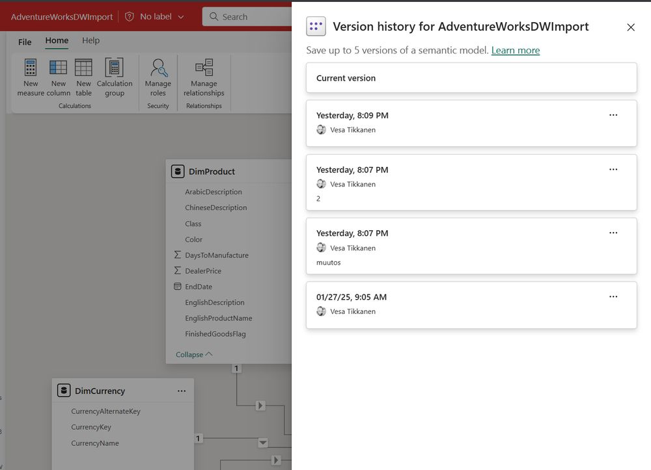651x470 pixels.
Task: Open more options for the version noted 2
Action: (613, 169)
